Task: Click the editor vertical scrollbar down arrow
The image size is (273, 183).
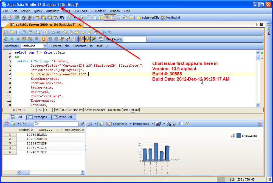Action: 258,105
